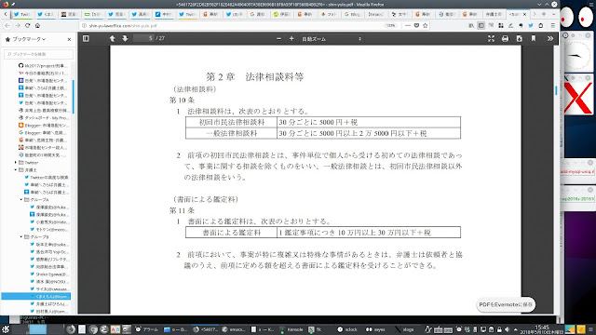The image size is (596, 335).
Task: Open Firefox hamburger menu
Action: click(552, 25)
